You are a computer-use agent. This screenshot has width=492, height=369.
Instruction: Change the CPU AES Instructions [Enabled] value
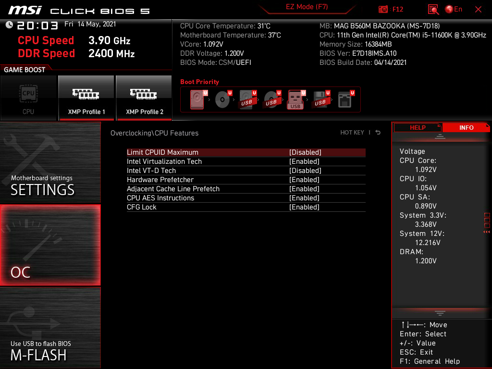pyautogui.click(x=304, y=198)
